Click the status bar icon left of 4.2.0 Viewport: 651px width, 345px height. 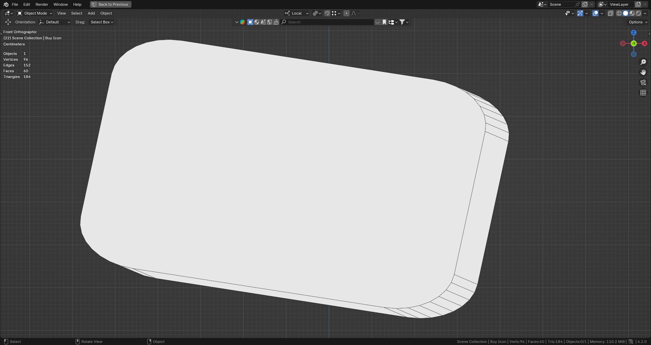(x=631, y=342)
